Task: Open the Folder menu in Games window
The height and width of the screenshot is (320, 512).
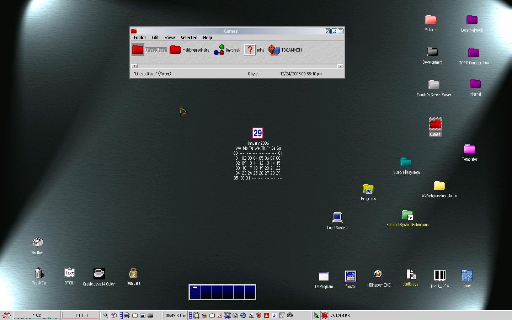Action: (140, 38)
